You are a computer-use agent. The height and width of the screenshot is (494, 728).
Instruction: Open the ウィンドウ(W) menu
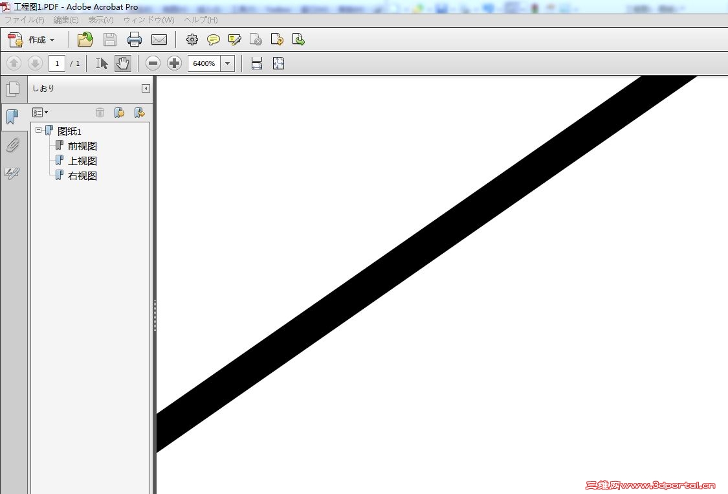[149, 20]
